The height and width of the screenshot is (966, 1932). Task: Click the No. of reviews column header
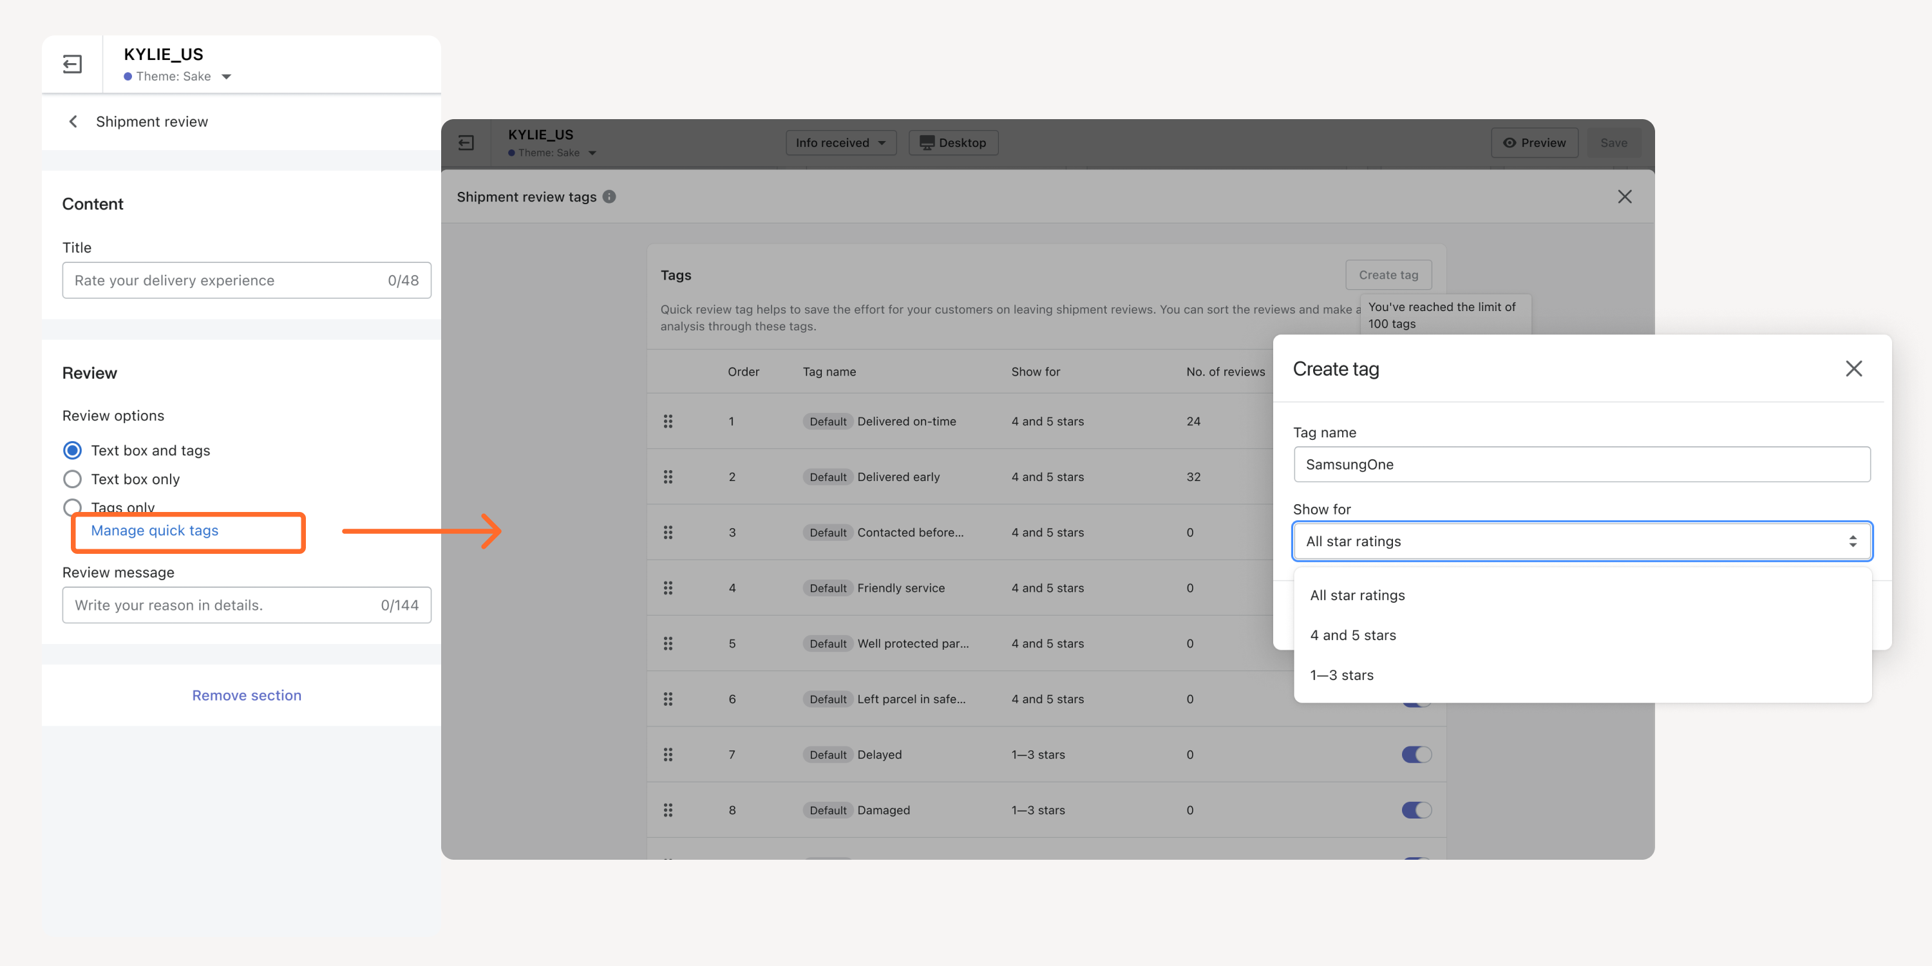pyautogui.click(x=1226, y=372)
